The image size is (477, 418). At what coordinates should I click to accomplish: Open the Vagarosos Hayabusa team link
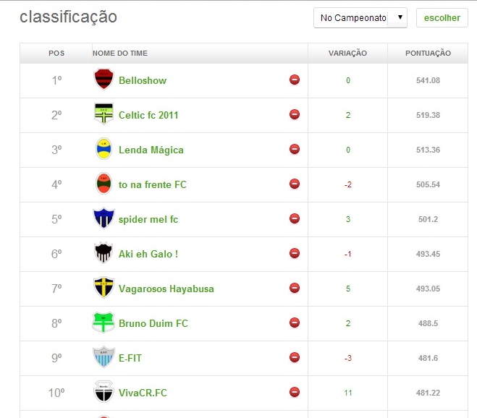166,289
